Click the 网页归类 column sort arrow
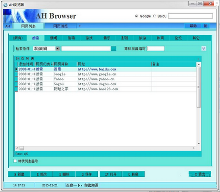Image resolution: width=220 pixels, height=192 pixels. [x=52, y=64]
